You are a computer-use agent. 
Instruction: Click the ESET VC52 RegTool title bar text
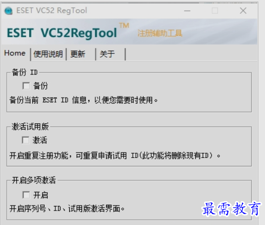pyautogui.click(x=52, y=11)
